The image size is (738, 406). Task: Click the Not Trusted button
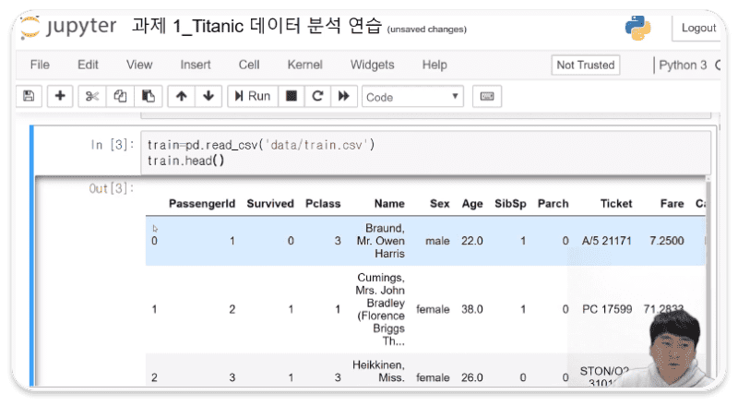(x=586, y=65)
